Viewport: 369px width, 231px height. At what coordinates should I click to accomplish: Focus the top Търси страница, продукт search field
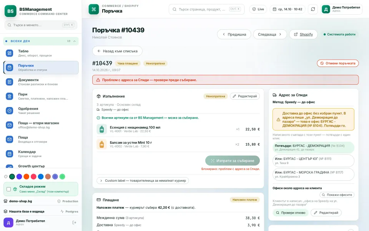pos(206,9)
